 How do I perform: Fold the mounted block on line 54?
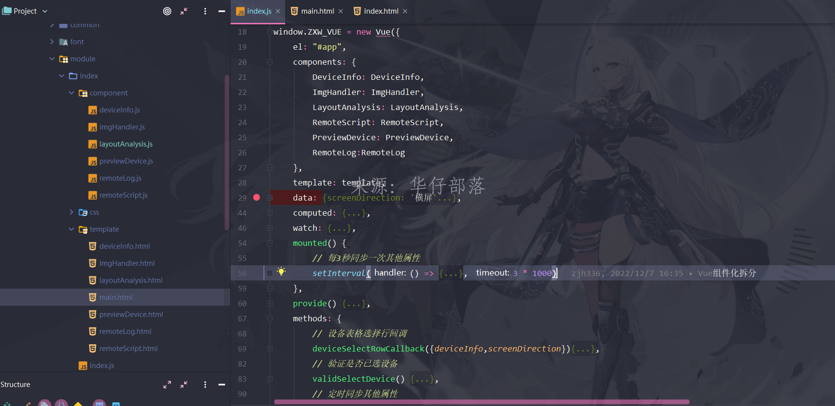point(270,243)
